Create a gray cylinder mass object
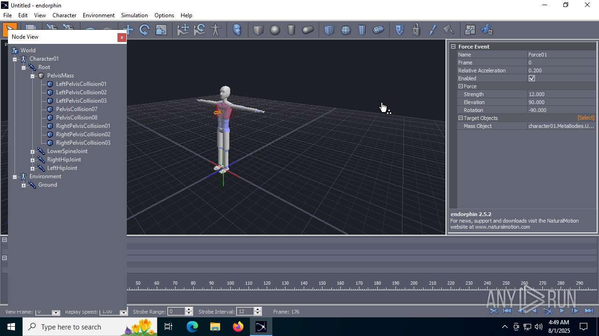Screen dimensions: 599x336 pyautogui.click(x=291, y=30)
